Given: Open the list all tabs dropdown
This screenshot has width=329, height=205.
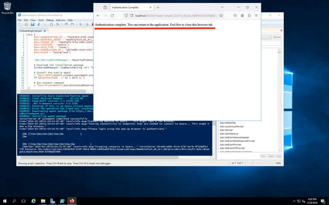Looking at the screenshot, I should [x=222, y=7].
